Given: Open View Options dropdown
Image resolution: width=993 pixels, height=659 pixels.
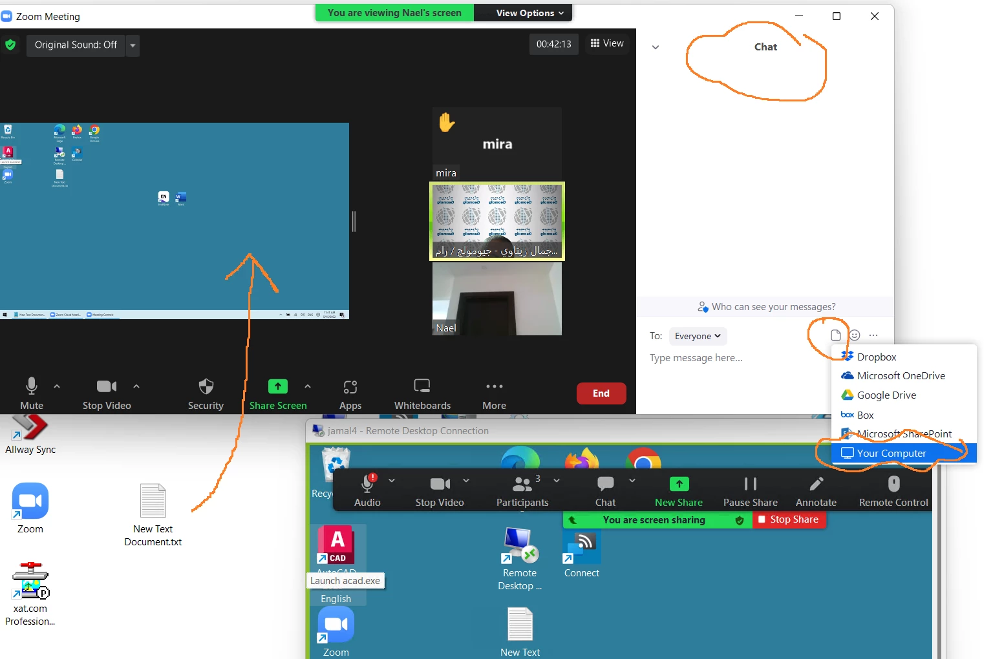Looking at the screenshot, I should [x=529, y=13].
